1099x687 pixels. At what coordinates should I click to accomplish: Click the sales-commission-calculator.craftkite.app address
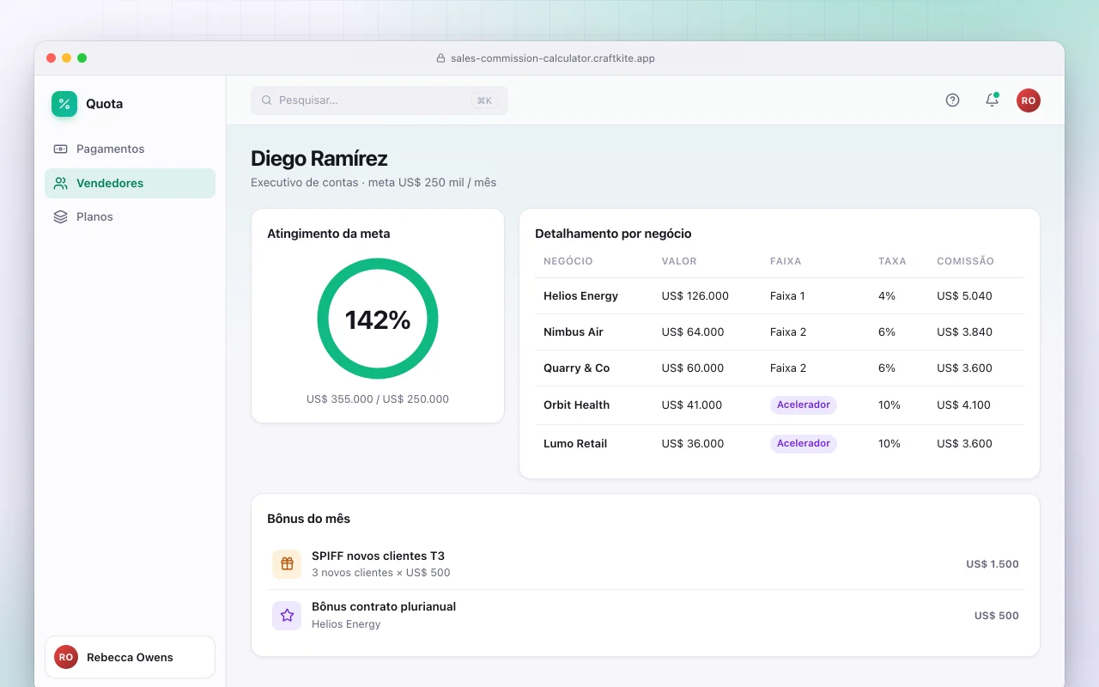[x=553, y=58]
